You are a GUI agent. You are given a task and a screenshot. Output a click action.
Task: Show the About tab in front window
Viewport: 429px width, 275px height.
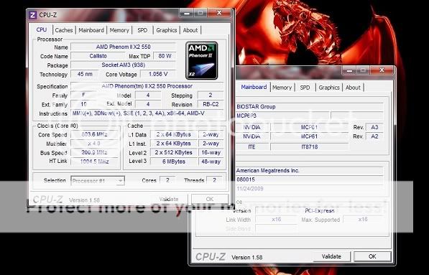click(x=190, y=30)
